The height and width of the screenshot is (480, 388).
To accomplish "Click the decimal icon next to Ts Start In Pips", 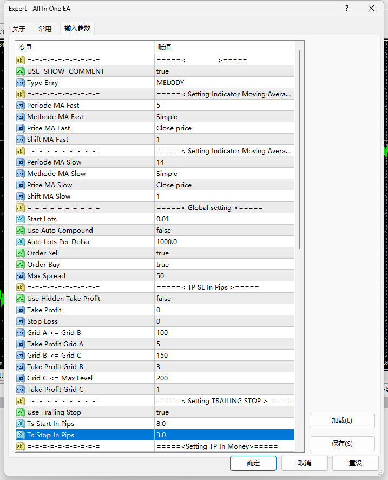I will coord(21,424).
